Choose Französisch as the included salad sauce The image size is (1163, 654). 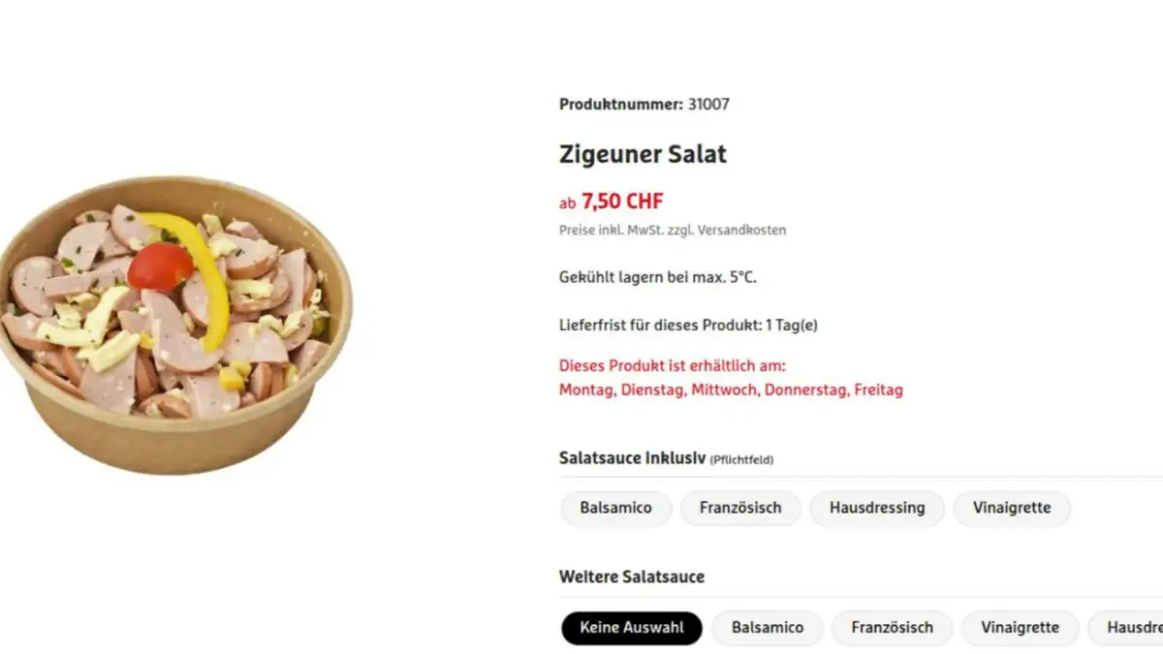pyautogui.click(x=740, y=508)
